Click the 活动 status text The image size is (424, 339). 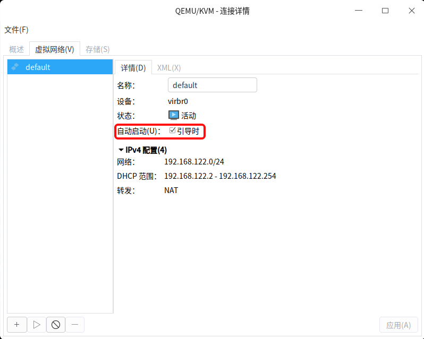click(x=189, y=116)
